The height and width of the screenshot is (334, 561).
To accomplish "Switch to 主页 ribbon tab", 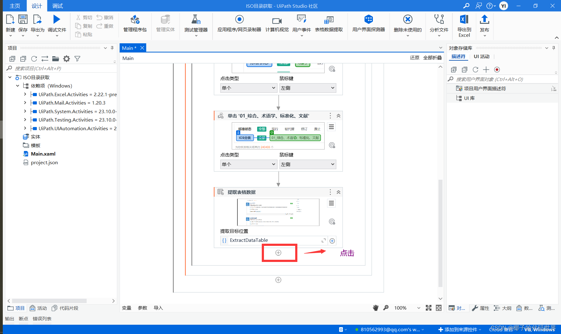I will tap(15, 6).
